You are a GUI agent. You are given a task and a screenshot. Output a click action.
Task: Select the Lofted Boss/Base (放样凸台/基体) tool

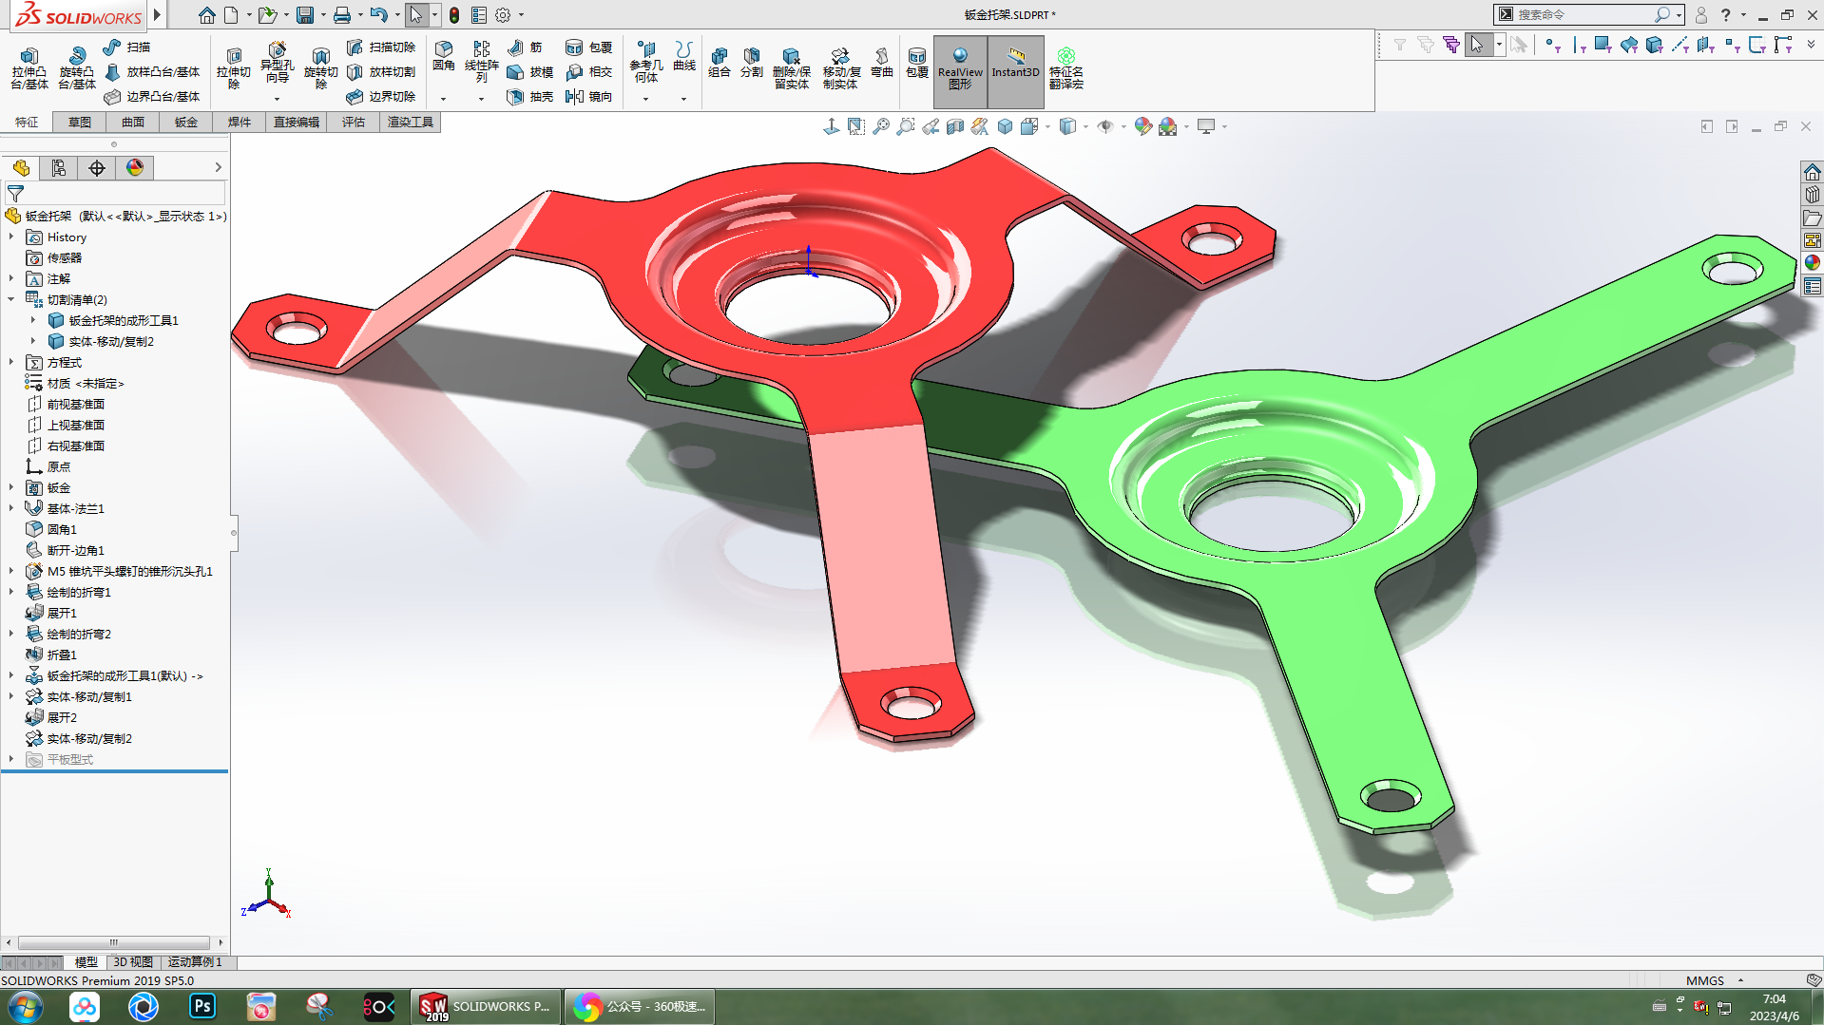point(152,71)
